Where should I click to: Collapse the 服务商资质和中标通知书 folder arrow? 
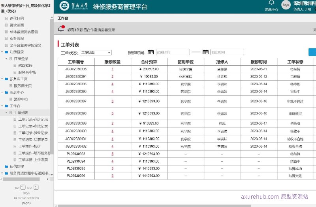[2, 173]
